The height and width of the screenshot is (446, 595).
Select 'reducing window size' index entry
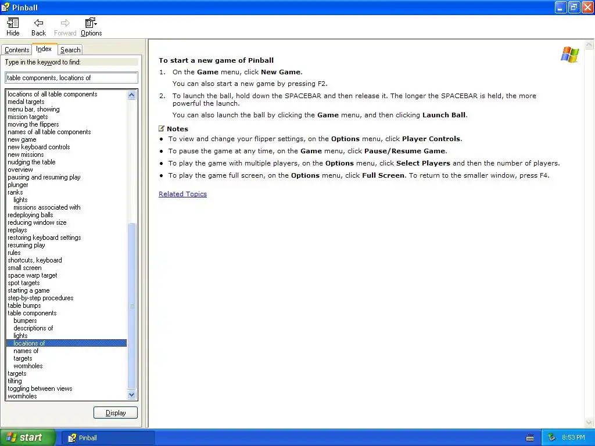(37, 222)
